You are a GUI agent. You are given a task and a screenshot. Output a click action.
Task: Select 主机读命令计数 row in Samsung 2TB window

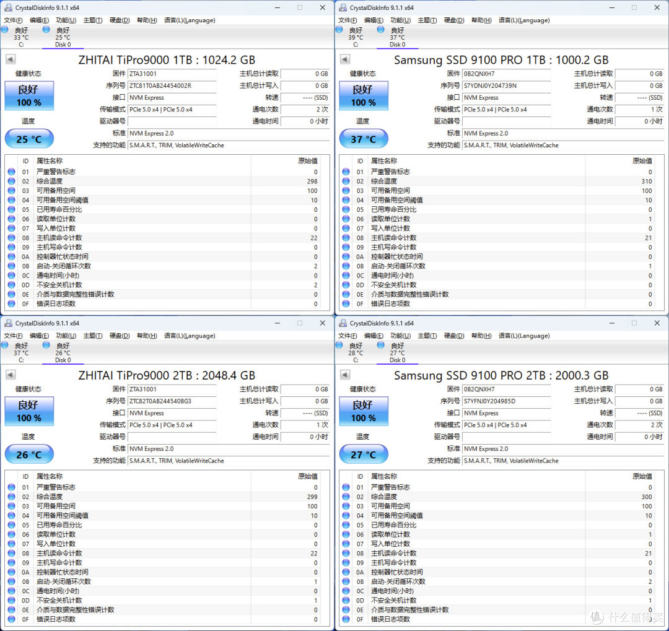394,554
